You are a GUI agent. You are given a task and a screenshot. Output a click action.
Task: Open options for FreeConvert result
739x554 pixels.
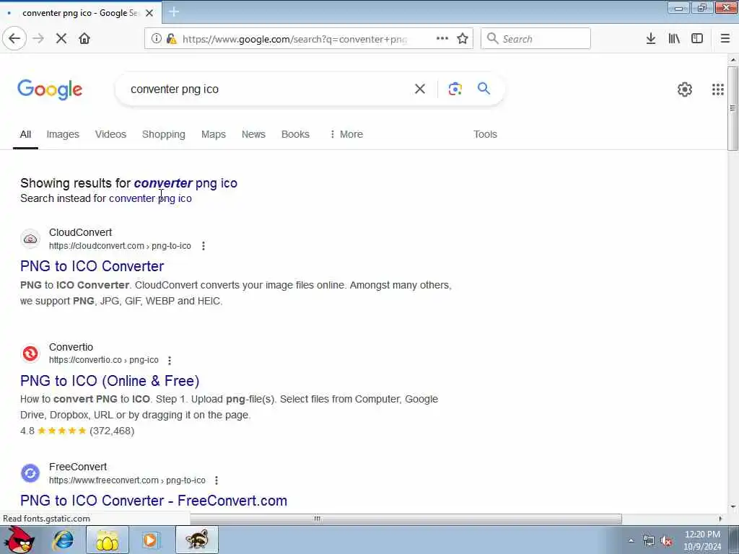[x=217, y=480]
